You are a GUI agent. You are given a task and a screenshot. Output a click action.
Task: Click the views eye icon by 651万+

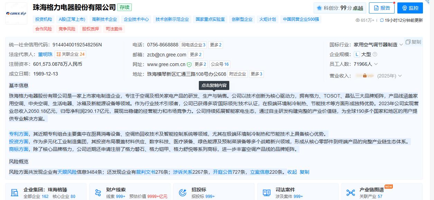[x=358, y=20]
